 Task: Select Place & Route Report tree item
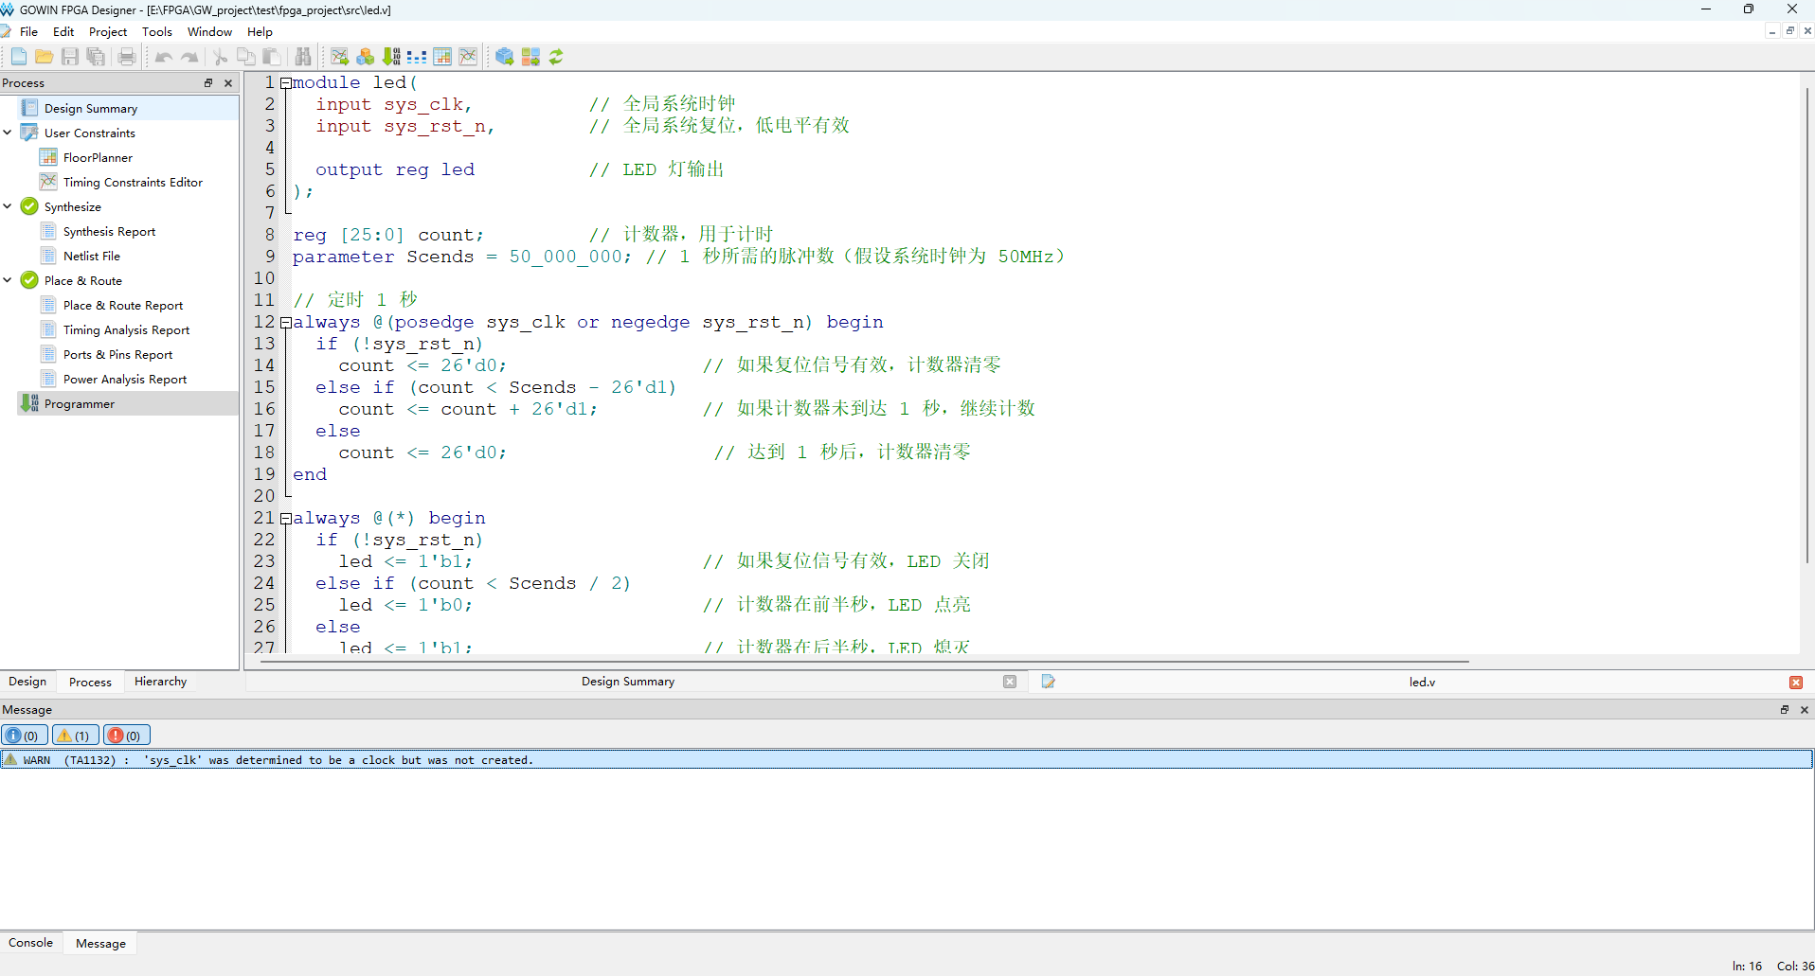[x=123, y=305]
